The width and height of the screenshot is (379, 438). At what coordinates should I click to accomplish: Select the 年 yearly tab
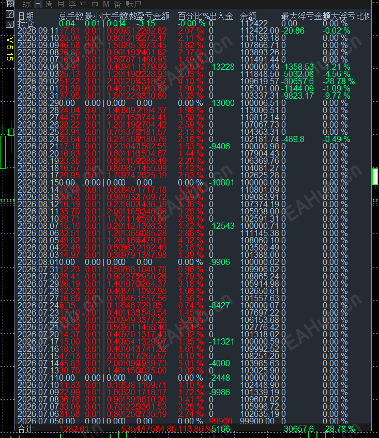pos(84,4)
